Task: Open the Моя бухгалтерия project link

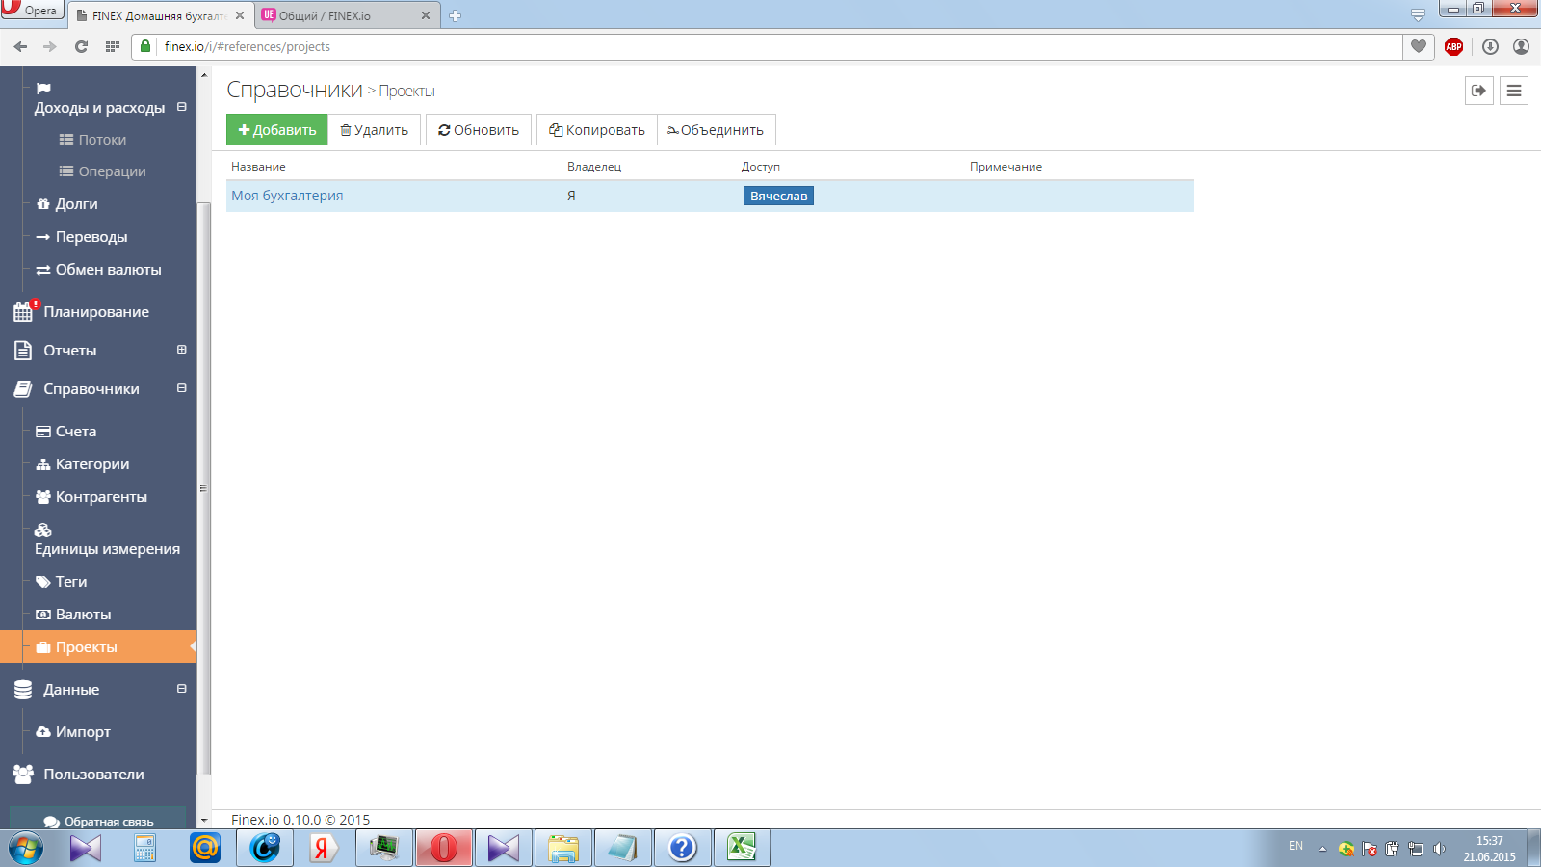Action: [x=287, y=196]
